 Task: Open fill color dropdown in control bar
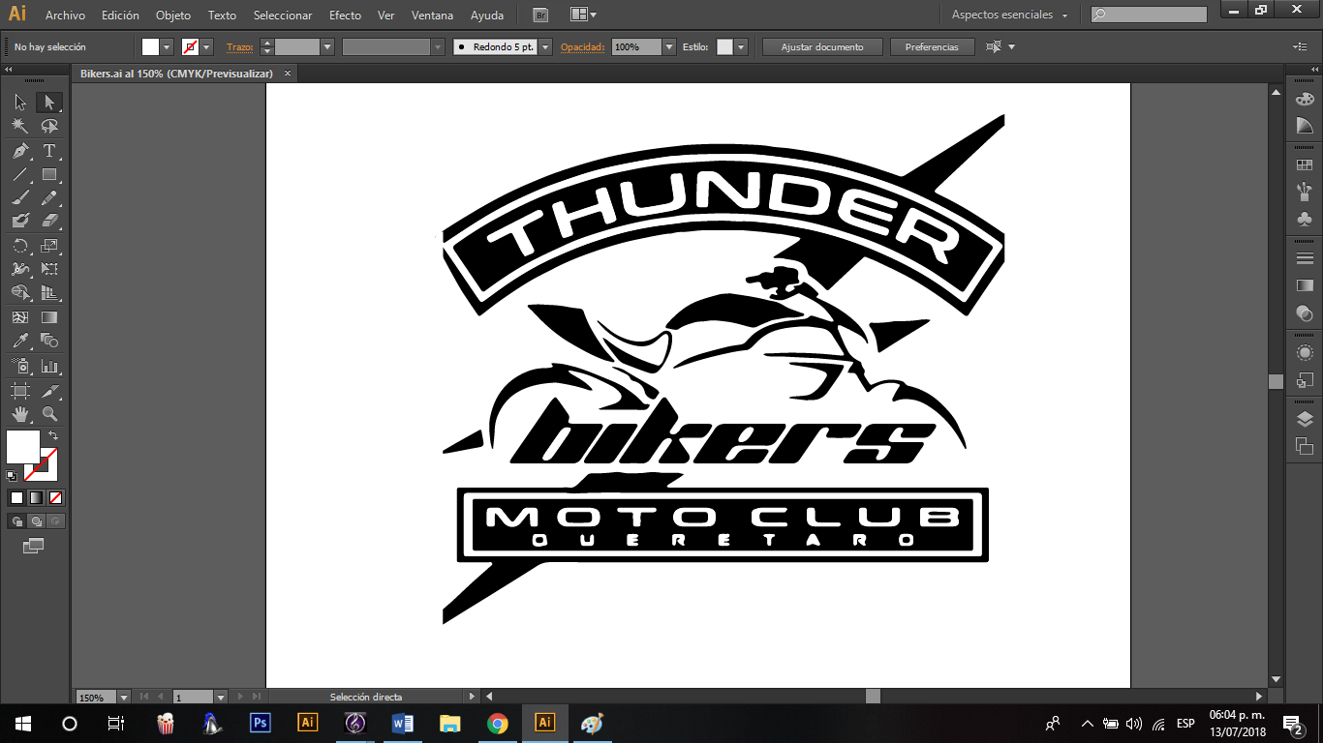tap(167, 46)
